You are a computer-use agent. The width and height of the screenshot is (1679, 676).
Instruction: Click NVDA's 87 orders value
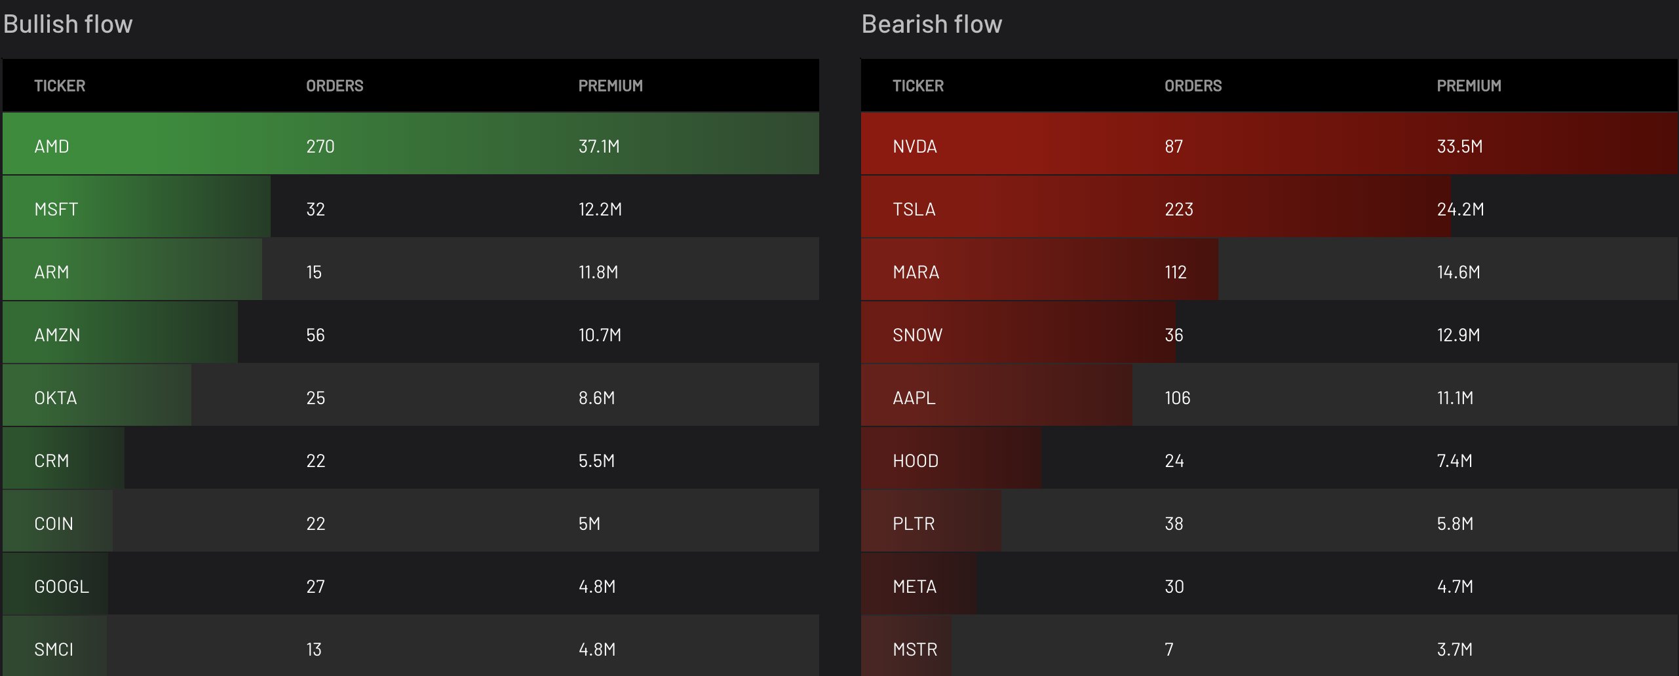[1174, 146]
